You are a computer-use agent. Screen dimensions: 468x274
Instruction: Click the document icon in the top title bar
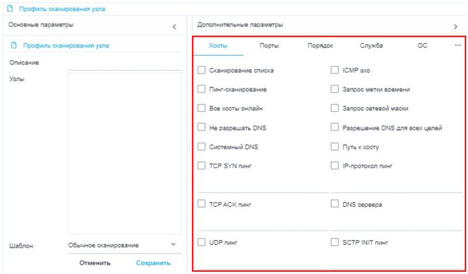[10, 9]
